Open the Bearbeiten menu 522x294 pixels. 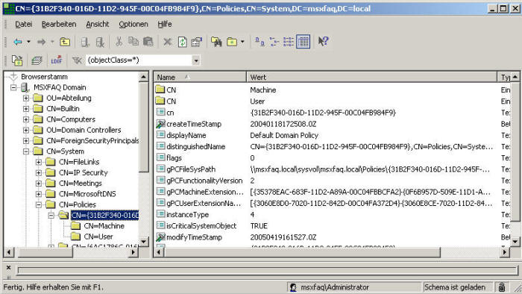tap(59, 25)
